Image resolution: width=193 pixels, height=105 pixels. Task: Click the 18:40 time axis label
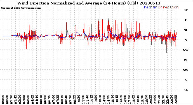[x=138, y=99]
